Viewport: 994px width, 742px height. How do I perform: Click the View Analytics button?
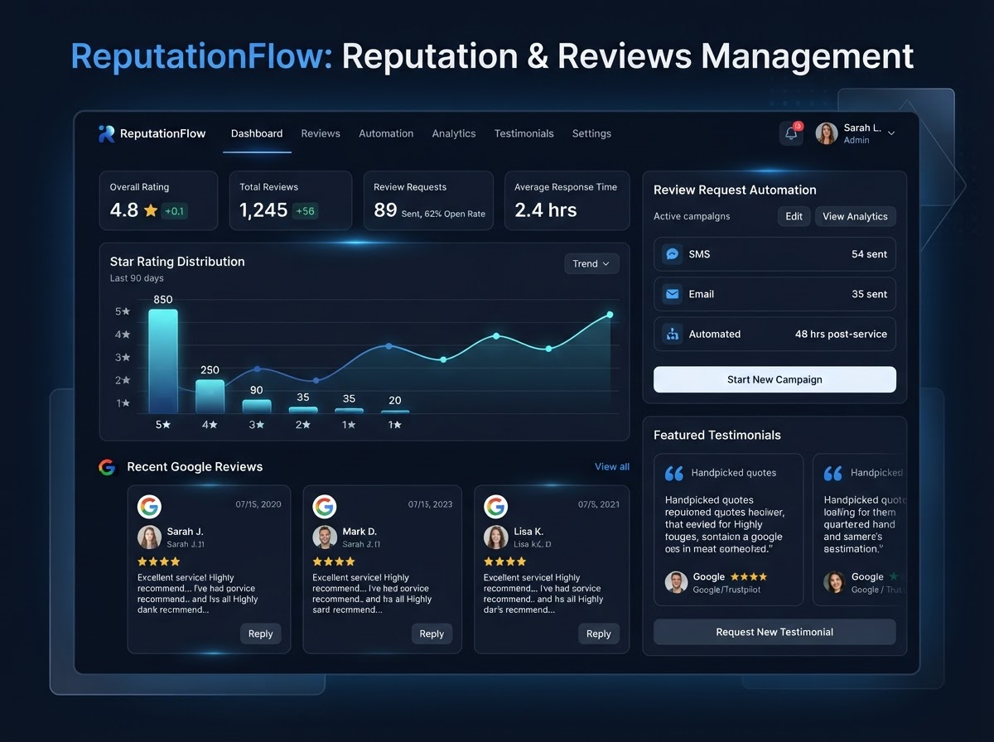tap(856, 216)
